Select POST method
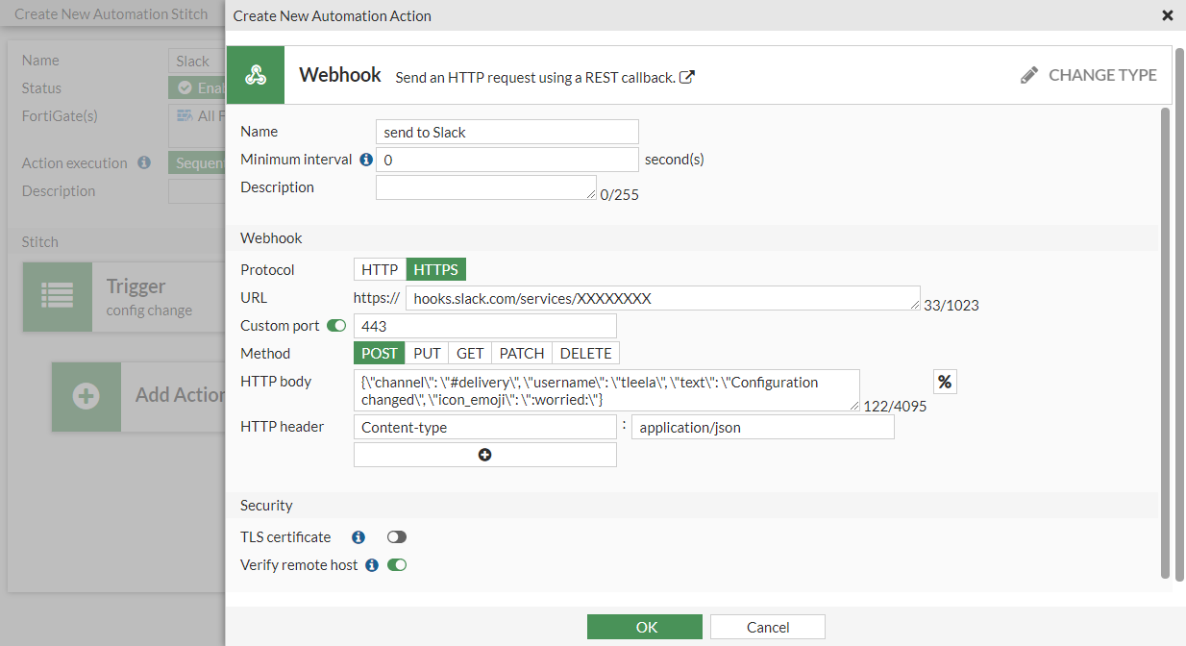The width and height of the screenshot is (1186, 646). pyautogui.click(x=380, y=354)
